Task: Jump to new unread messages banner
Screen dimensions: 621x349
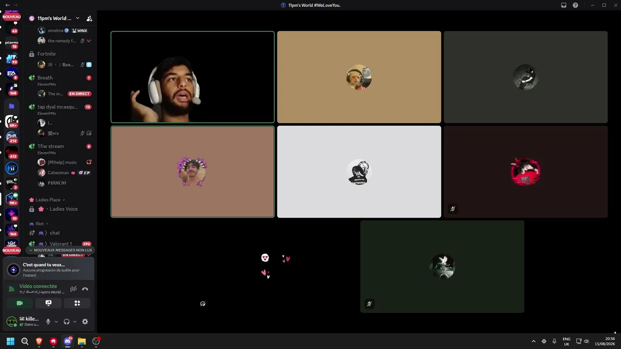Action: coord(61,250)
